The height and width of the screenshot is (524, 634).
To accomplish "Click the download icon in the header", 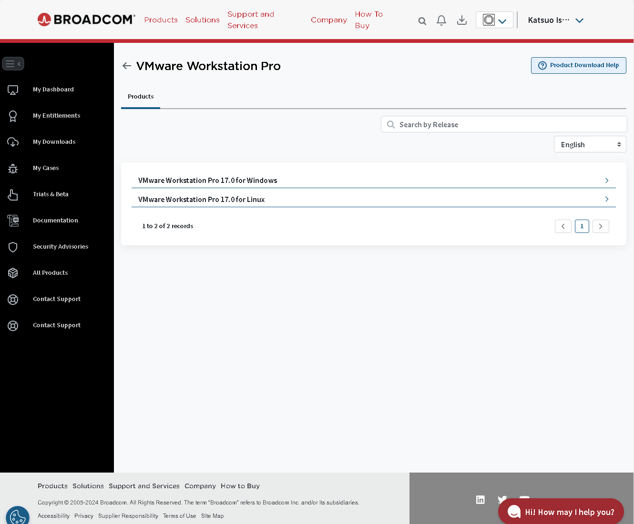I will click(x=461, y=20).
